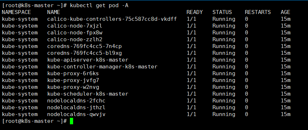Screen dimensions: 308x130
Task: Click the coredns-769fc4cc5-bl9xg pod name
Action: coord(84,53)
